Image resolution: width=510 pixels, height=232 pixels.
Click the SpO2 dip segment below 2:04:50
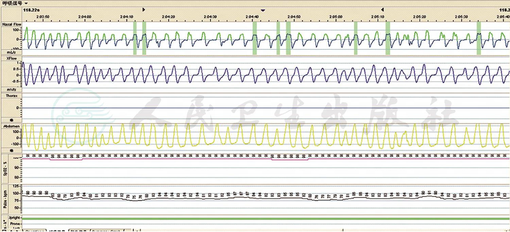(x=290, y=160)
